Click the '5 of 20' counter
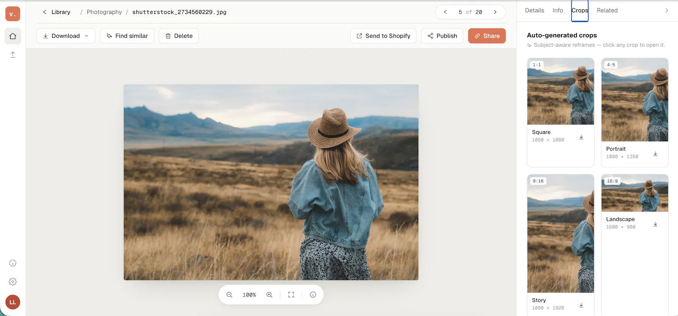Screen dimensions: 678x316 (470, 12)
